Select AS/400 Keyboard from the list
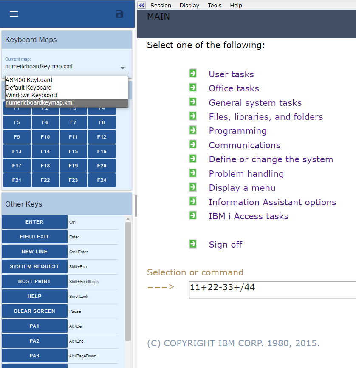Image resolution: width=356 pixels, height=368 pixels. (29, 80)
